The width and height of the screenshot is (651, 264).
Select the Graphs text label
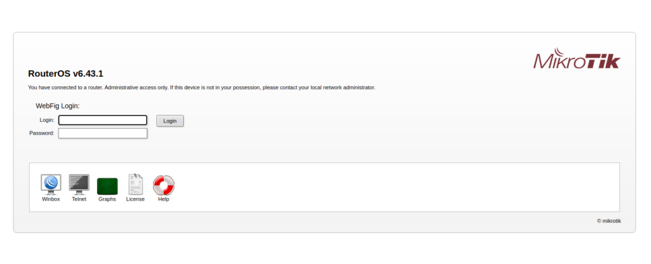coord(107,199)
